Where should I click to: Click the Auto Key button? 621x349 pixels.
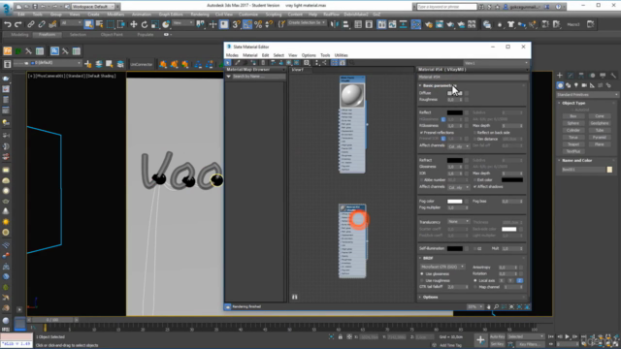pos(498,336)
